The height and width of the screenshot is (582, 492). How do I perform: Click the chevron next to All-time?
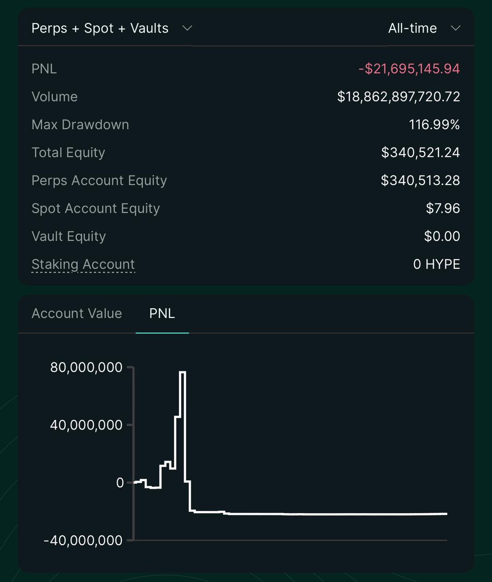(455, 28)
